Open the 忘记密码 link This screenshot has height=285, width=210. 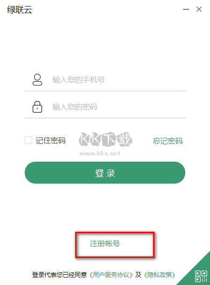(168, 141)
